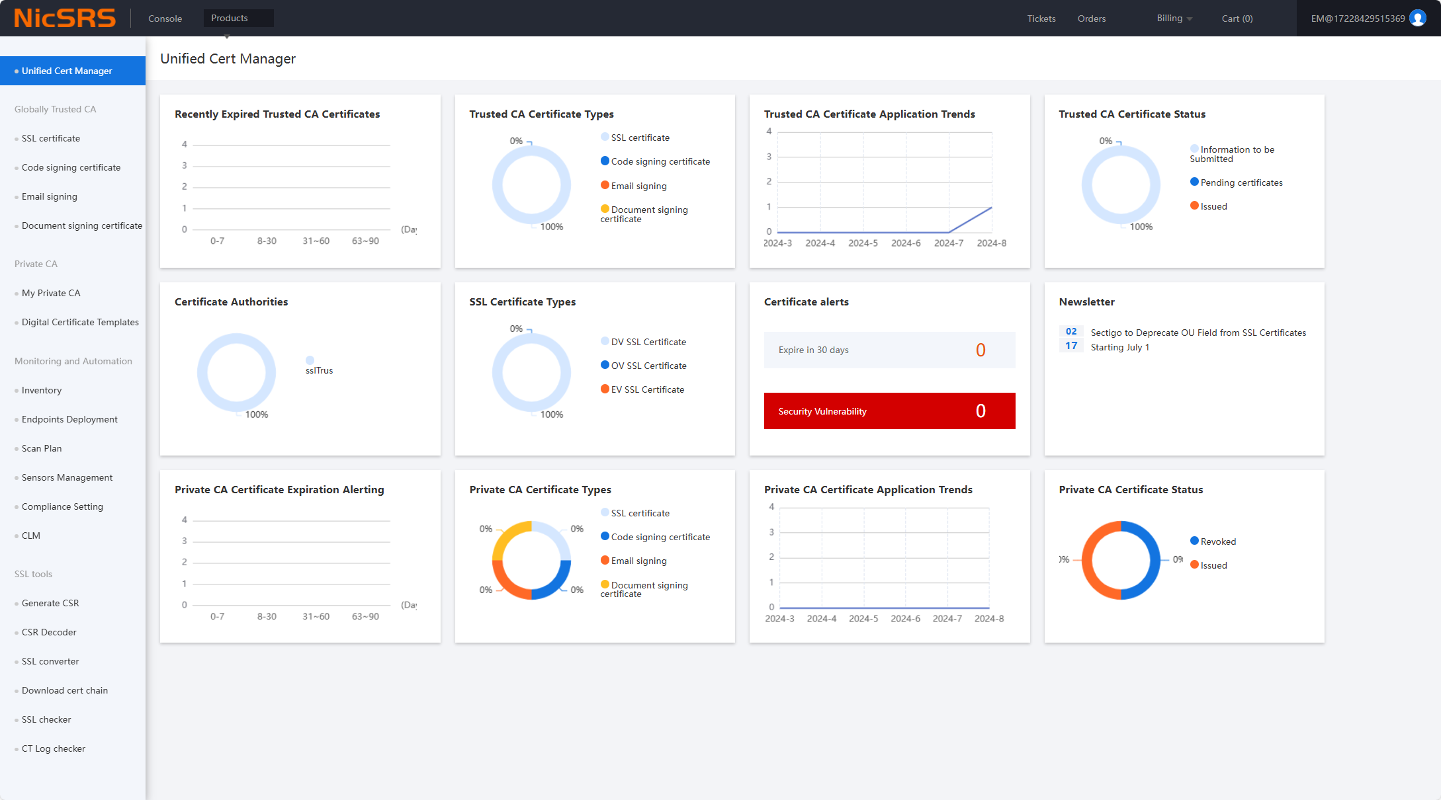1441x800 pixels.
Task: Open Download cert chain tool
Action: tap(65, 690)
